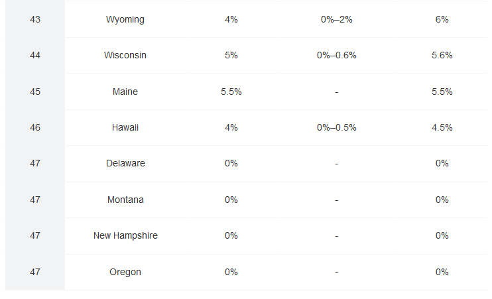Click Hawaii's 0%–0.5% range cell
Screen dimensions: 492x299
click(336, 127)
